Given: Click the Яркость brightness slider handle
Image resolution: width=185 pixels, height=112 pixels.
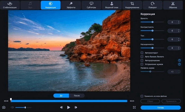Looking at the screenshot, I should coord(152,22).
